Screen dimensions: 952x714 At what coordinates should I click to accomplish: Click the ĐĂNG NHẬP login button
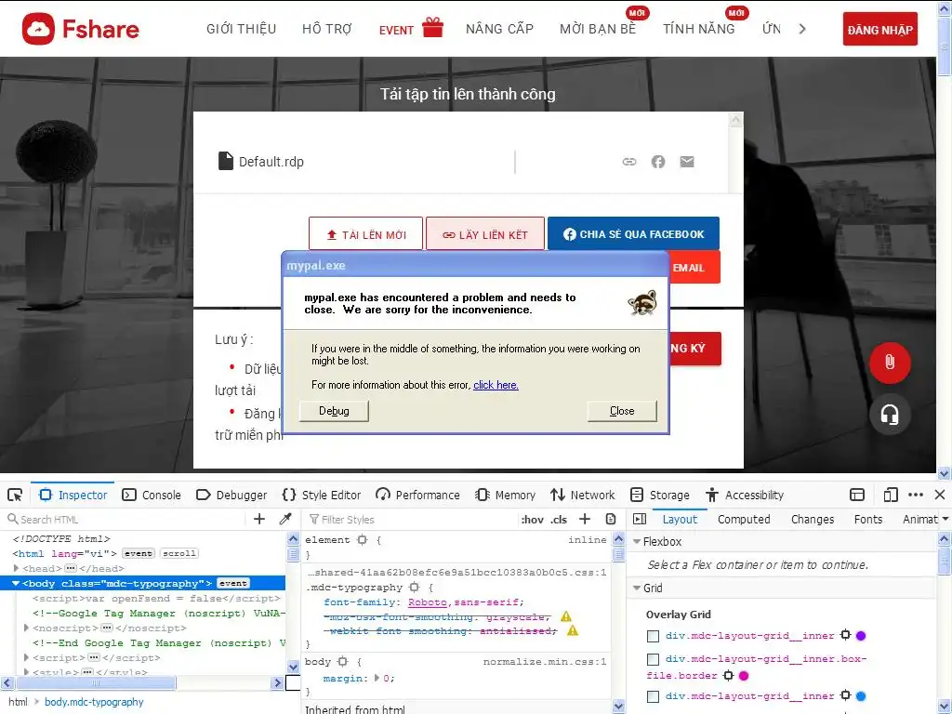[880, 29]
